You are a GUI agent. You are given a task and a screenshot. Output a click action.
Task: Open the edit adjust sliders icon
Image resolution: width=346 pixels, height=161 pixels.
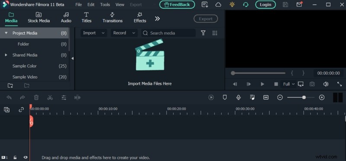[x=64, y=97]
